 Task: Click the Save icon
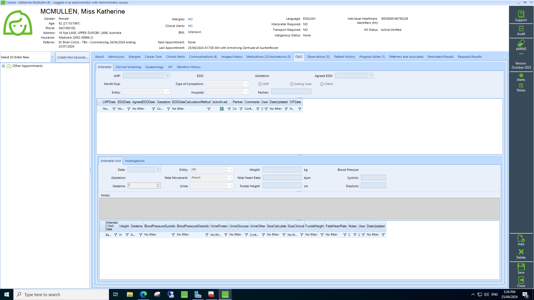tap(521, 269)
